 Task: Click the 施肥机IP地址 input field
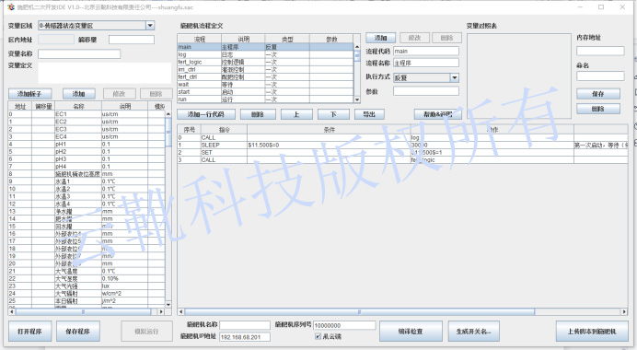click(245, 337)
